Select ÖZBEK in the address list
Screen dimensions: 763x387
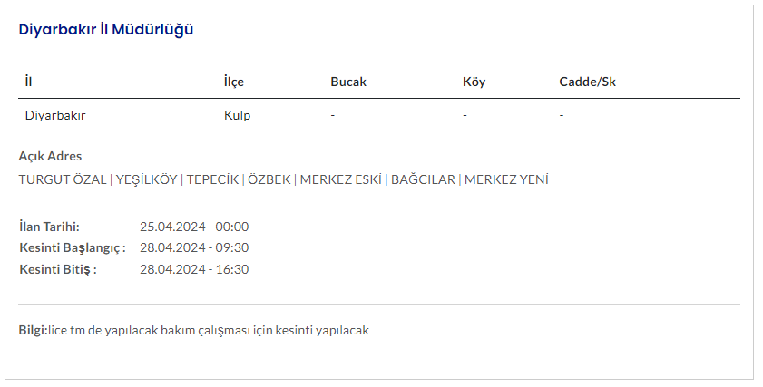pyautogui.click(x=269, y=179)
